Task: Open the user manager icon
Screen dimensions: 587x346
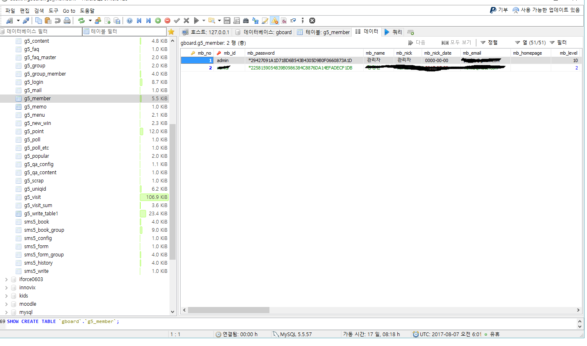Action: coord(98,21)
